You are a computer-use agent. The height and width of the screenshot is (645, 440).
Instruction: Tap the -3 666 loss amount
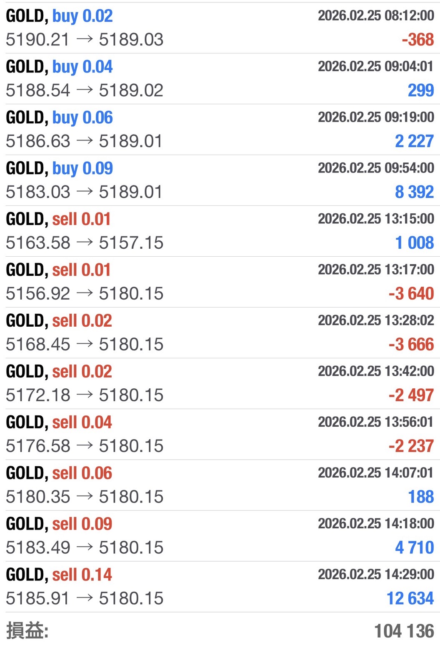(x=411, y=345)
